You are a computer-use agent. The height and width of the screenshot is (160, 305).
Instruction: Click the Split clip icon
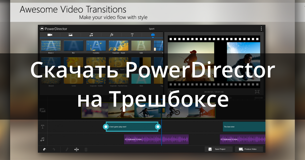pos(77,150)
